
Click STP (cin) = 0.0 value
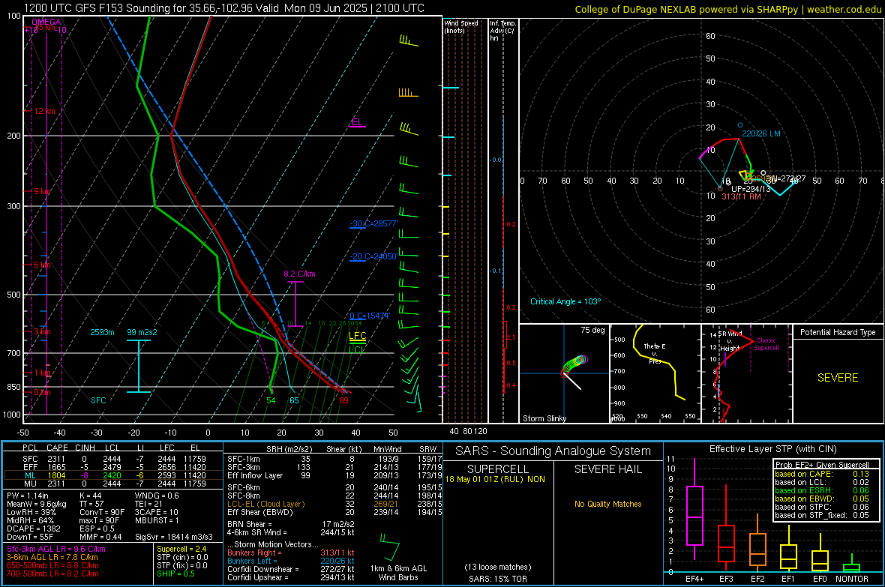click(182, 557)
